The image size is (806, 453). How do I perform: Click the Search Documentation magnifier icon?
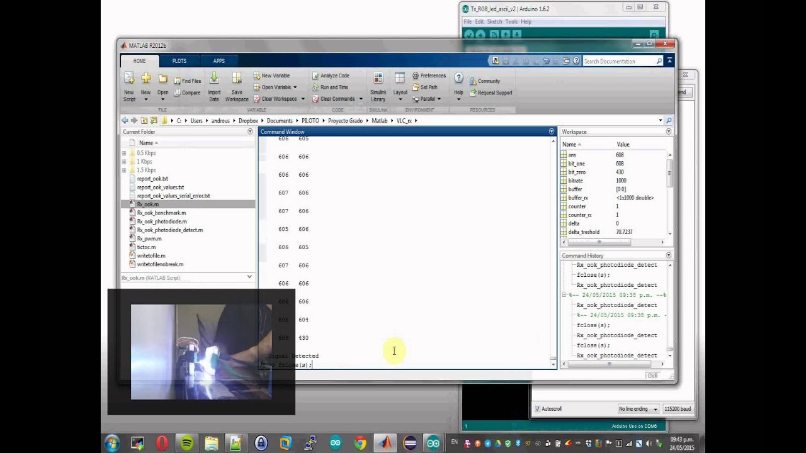point(659,61)
